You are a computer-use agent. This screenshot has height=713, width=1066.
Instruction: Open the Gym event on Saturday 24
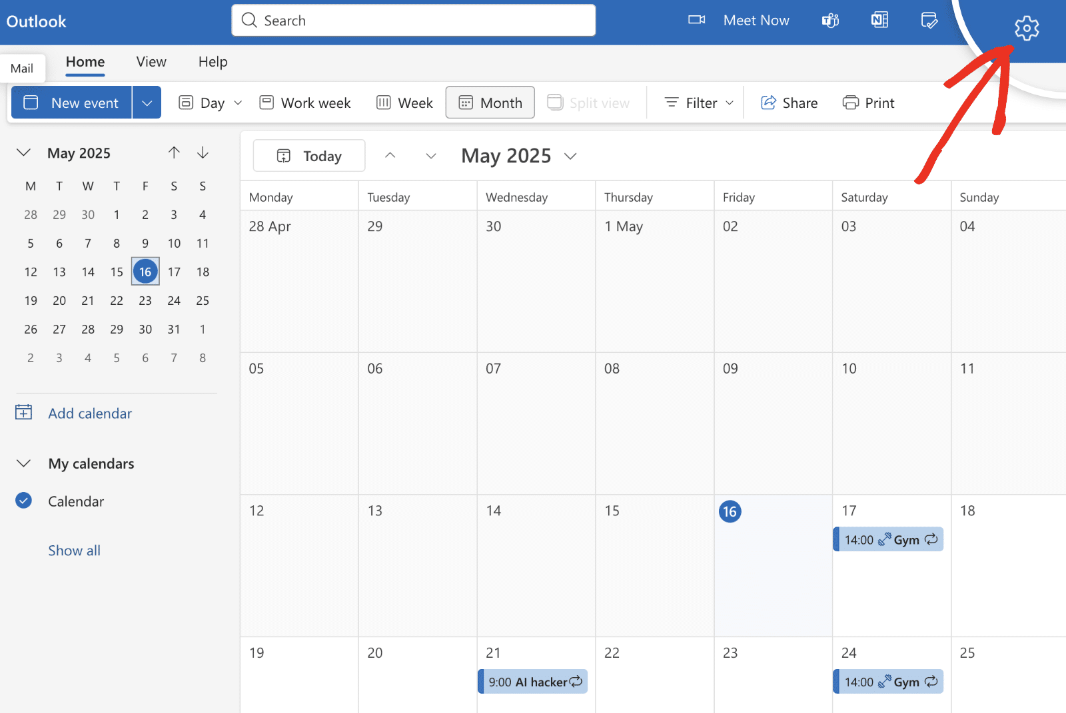(x=888, y=682)
